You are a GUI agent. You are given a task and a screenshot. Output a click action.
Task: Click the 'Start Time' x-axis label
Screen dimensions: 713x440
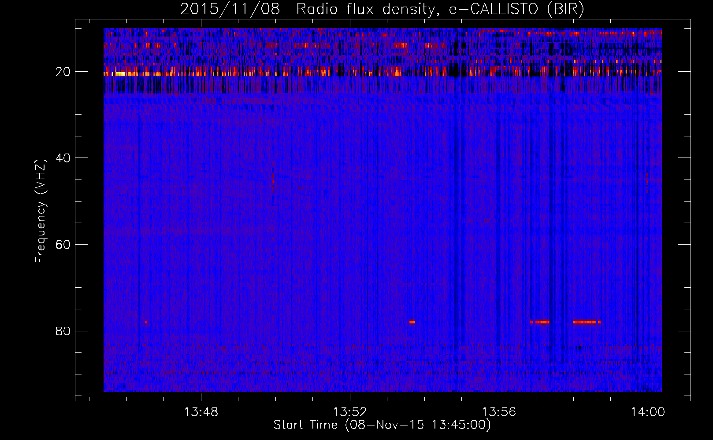382,425
